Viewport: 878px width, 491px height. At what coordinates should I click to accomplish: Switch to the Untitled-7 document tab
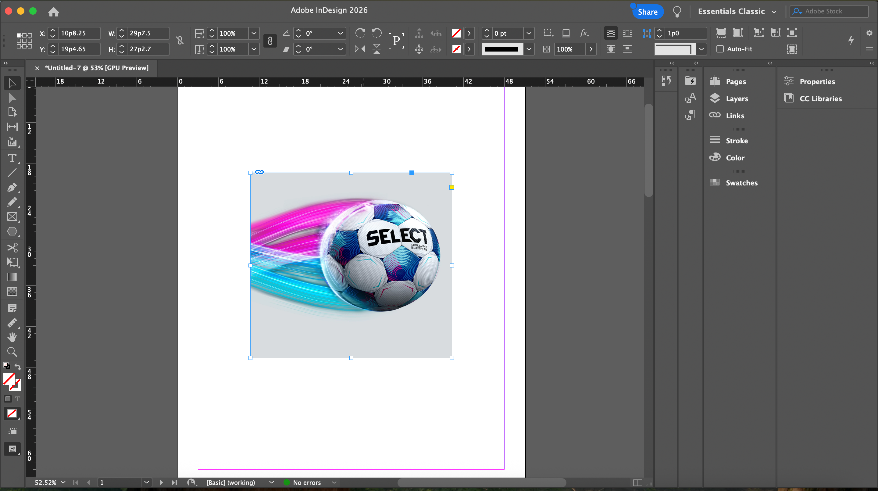point(97,68)
